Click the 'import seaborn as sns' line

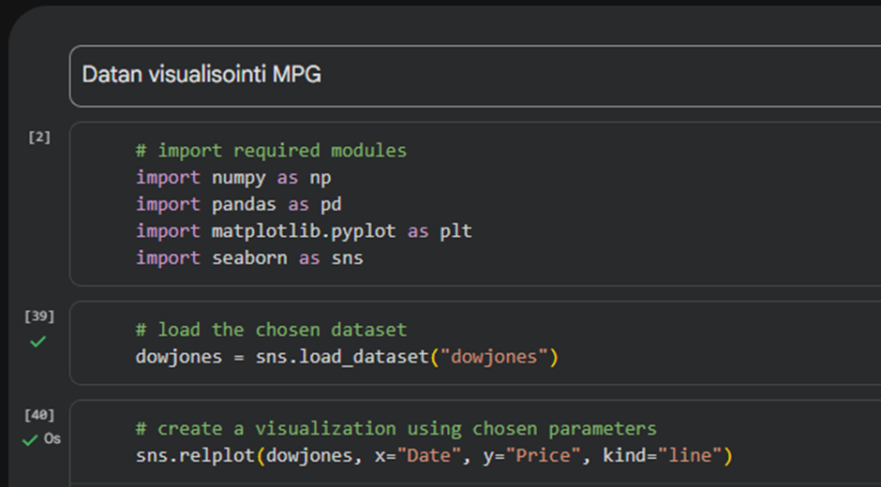(249, 258)
